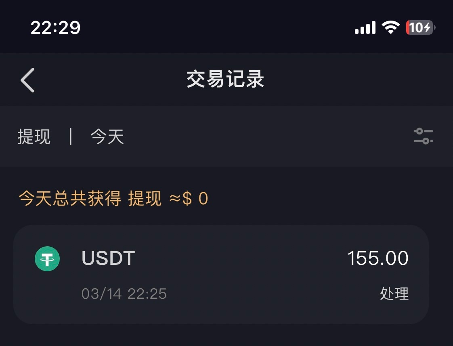Open the 提现 transaction type filter
Screen dimensions: 453x346
34,137
